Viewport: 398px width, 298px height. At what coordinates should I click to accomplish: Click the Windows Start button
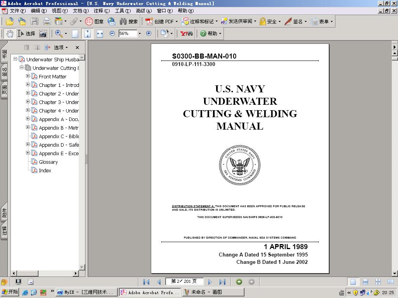(x=10, y=292)
